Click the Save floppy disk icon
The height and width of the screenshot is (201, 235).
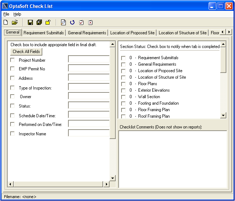[x=30, y=22]
